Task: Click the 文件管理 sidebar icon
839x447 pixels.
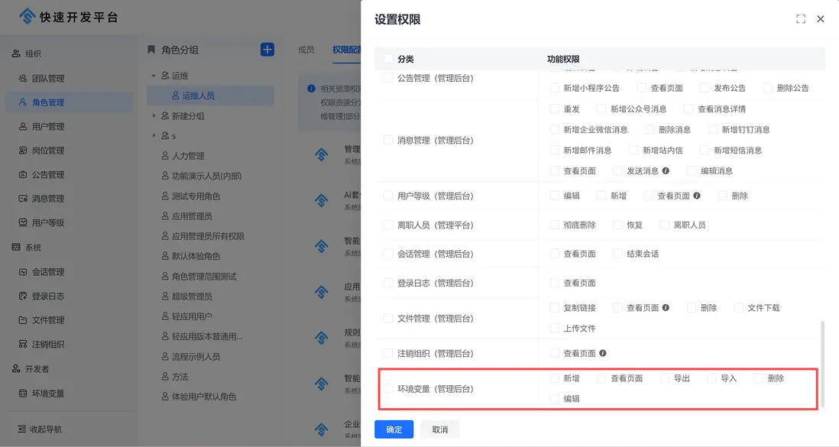Action: click(23, 320)
